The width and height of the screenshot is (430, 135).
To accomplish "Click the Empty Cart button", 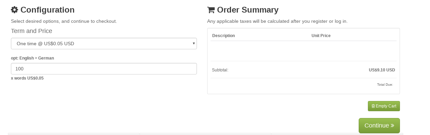I will 384,106.
